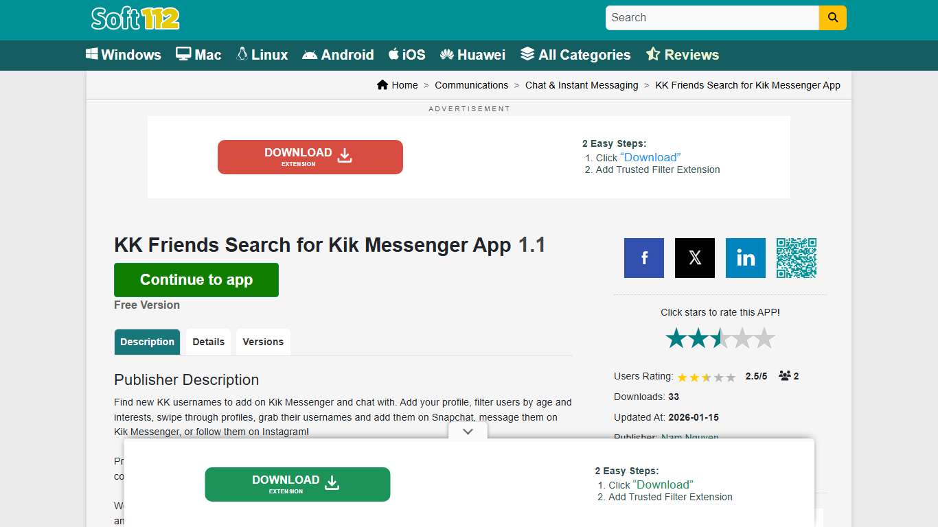Rate the app with four stars

point(744,338)
